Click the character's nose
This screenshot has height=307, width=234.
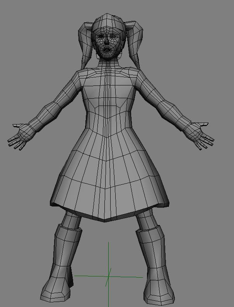106,43
